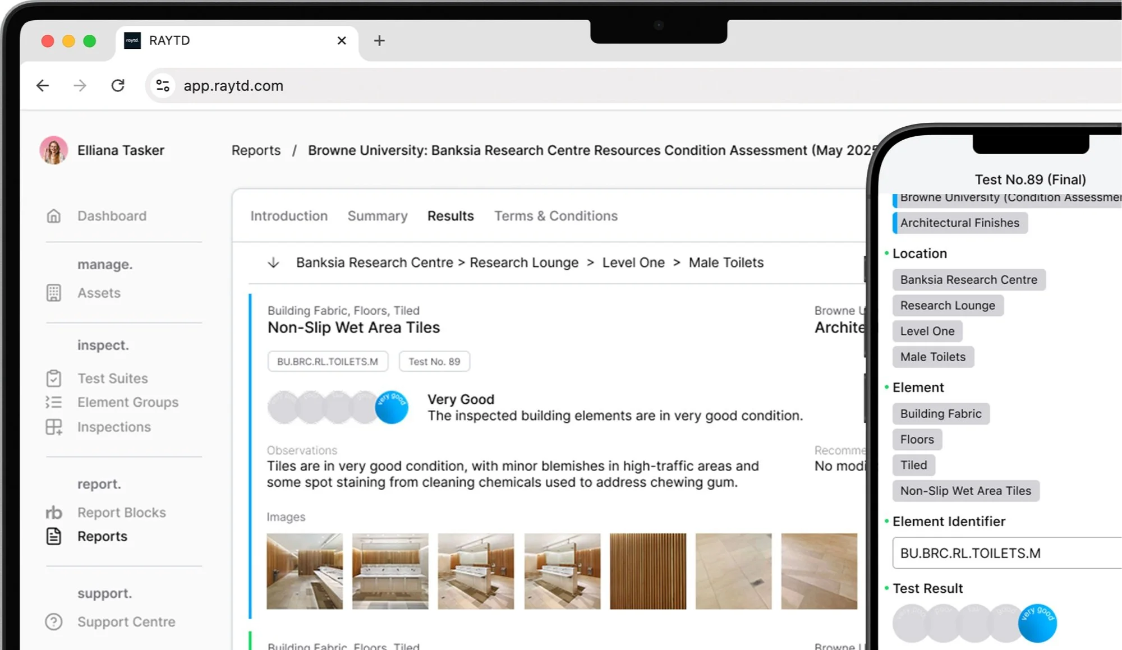Click the Report Blocks rb icon
The height and width of the screenshot is (650, 1122).
(53, 513)
